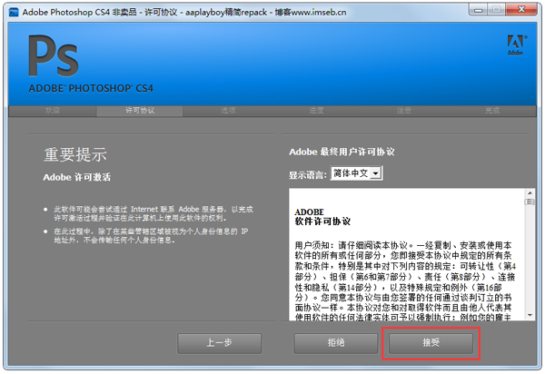Select the 注册 step tab

tap(404, 111)
